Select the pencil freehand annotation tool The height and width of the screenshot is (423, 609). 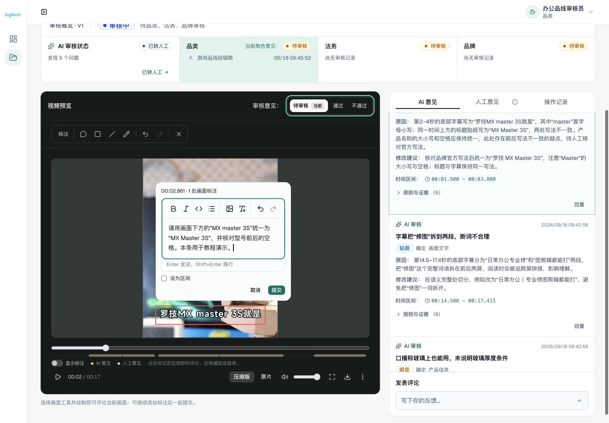click(126, 134)
